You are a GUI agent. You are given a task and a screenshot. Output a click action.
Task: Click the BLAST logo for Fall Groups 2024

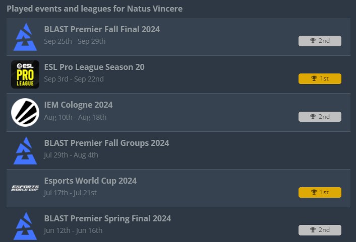coord(25,150)
